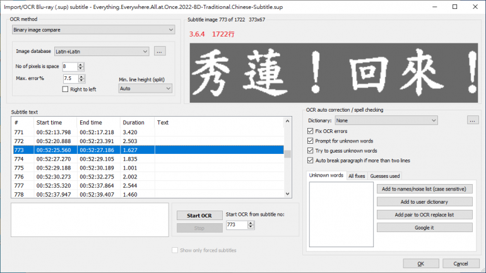Increase the Max. error% value
Viewport: 486px width, 273px height.
point(81,76)
